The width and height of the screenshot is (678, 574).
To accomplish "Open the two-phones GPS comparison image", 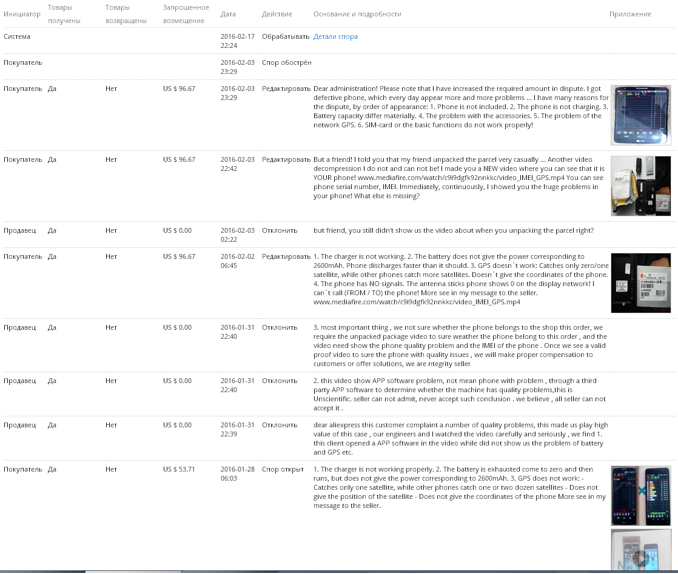I will [x=640, y=496].
